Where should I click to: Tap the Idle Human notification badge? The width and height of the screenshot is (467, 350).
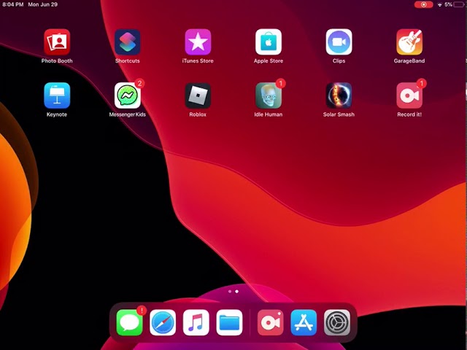(x=280, y=83)
